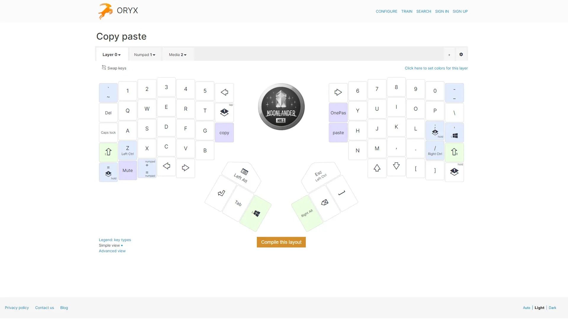Viewport: 568px width, 319px height.
Task: Select the left Shift arrow key
Action: (x=108, y=152)
